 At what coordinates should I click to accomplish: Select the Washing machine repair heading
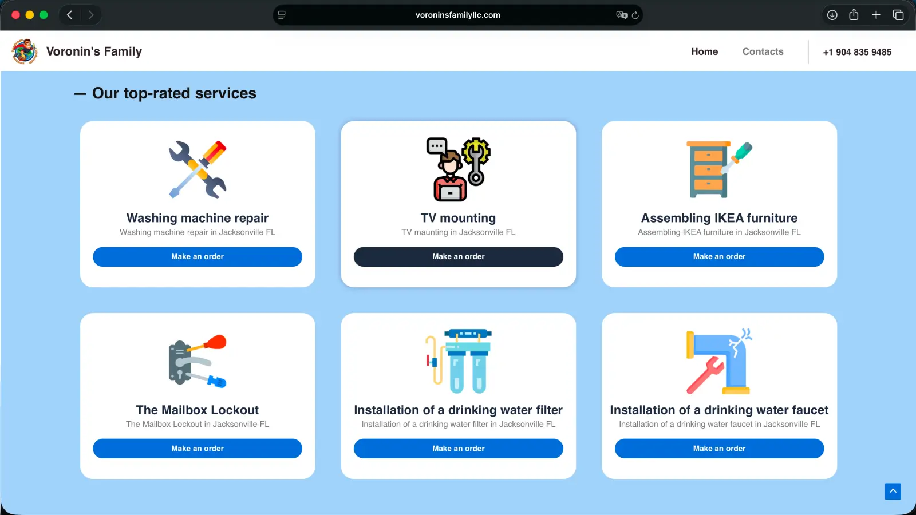click(x=198, y=218)
